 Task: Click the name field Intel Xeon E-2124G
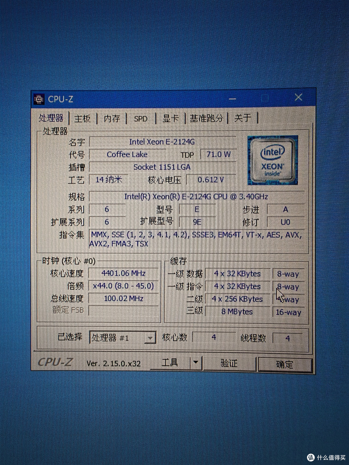click(x=162, y=142)
